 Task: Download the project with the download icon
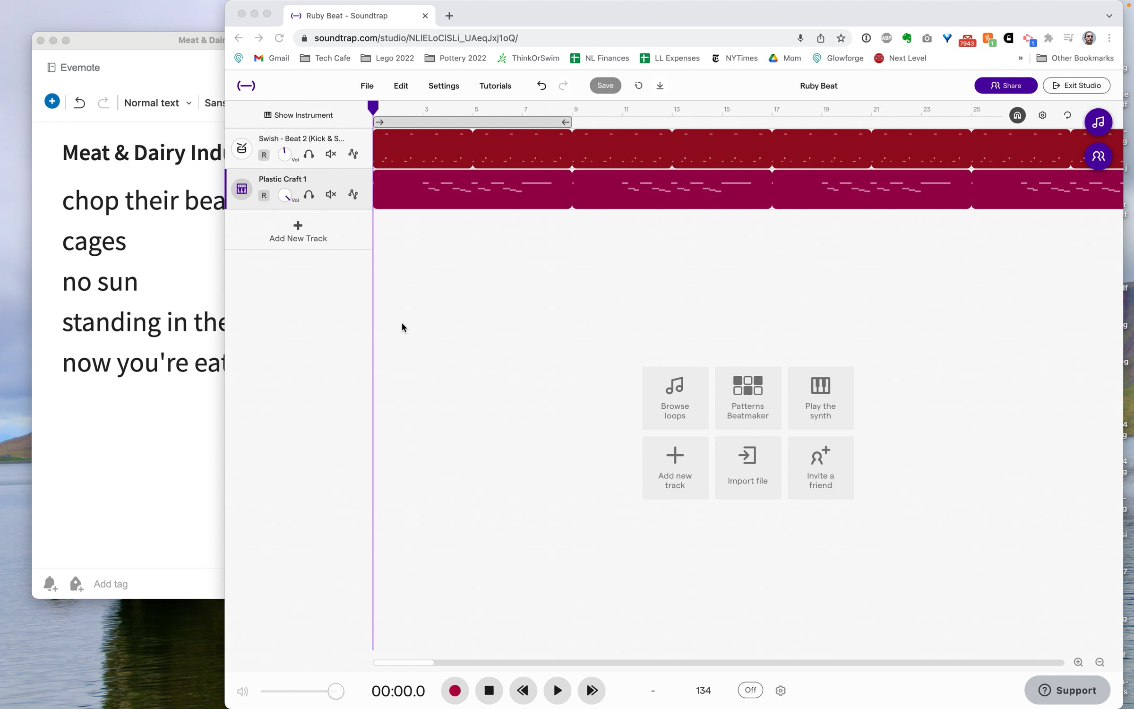coord(660,86)
